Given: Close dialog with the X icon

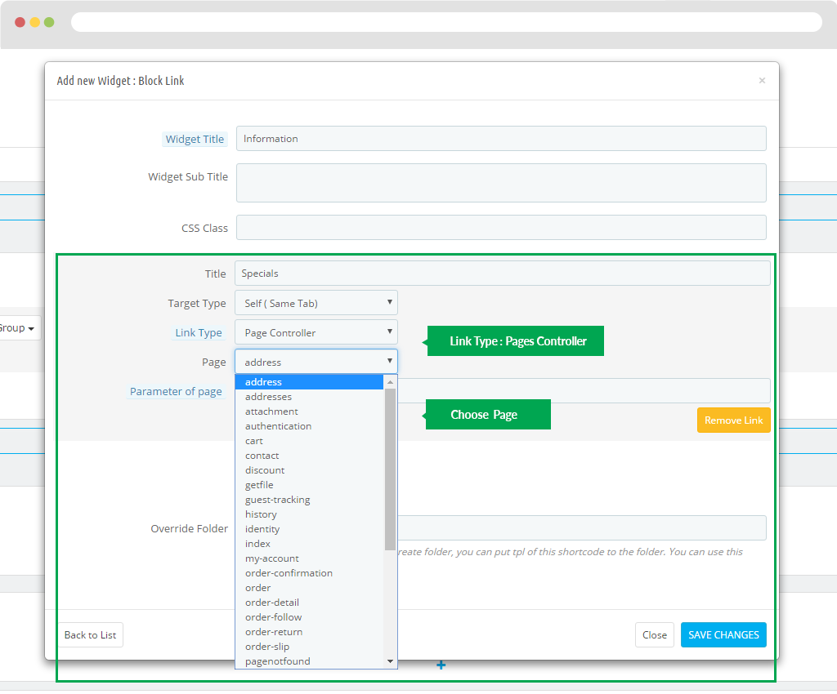Looking at the screenshot, I should [x=762, y=81].
